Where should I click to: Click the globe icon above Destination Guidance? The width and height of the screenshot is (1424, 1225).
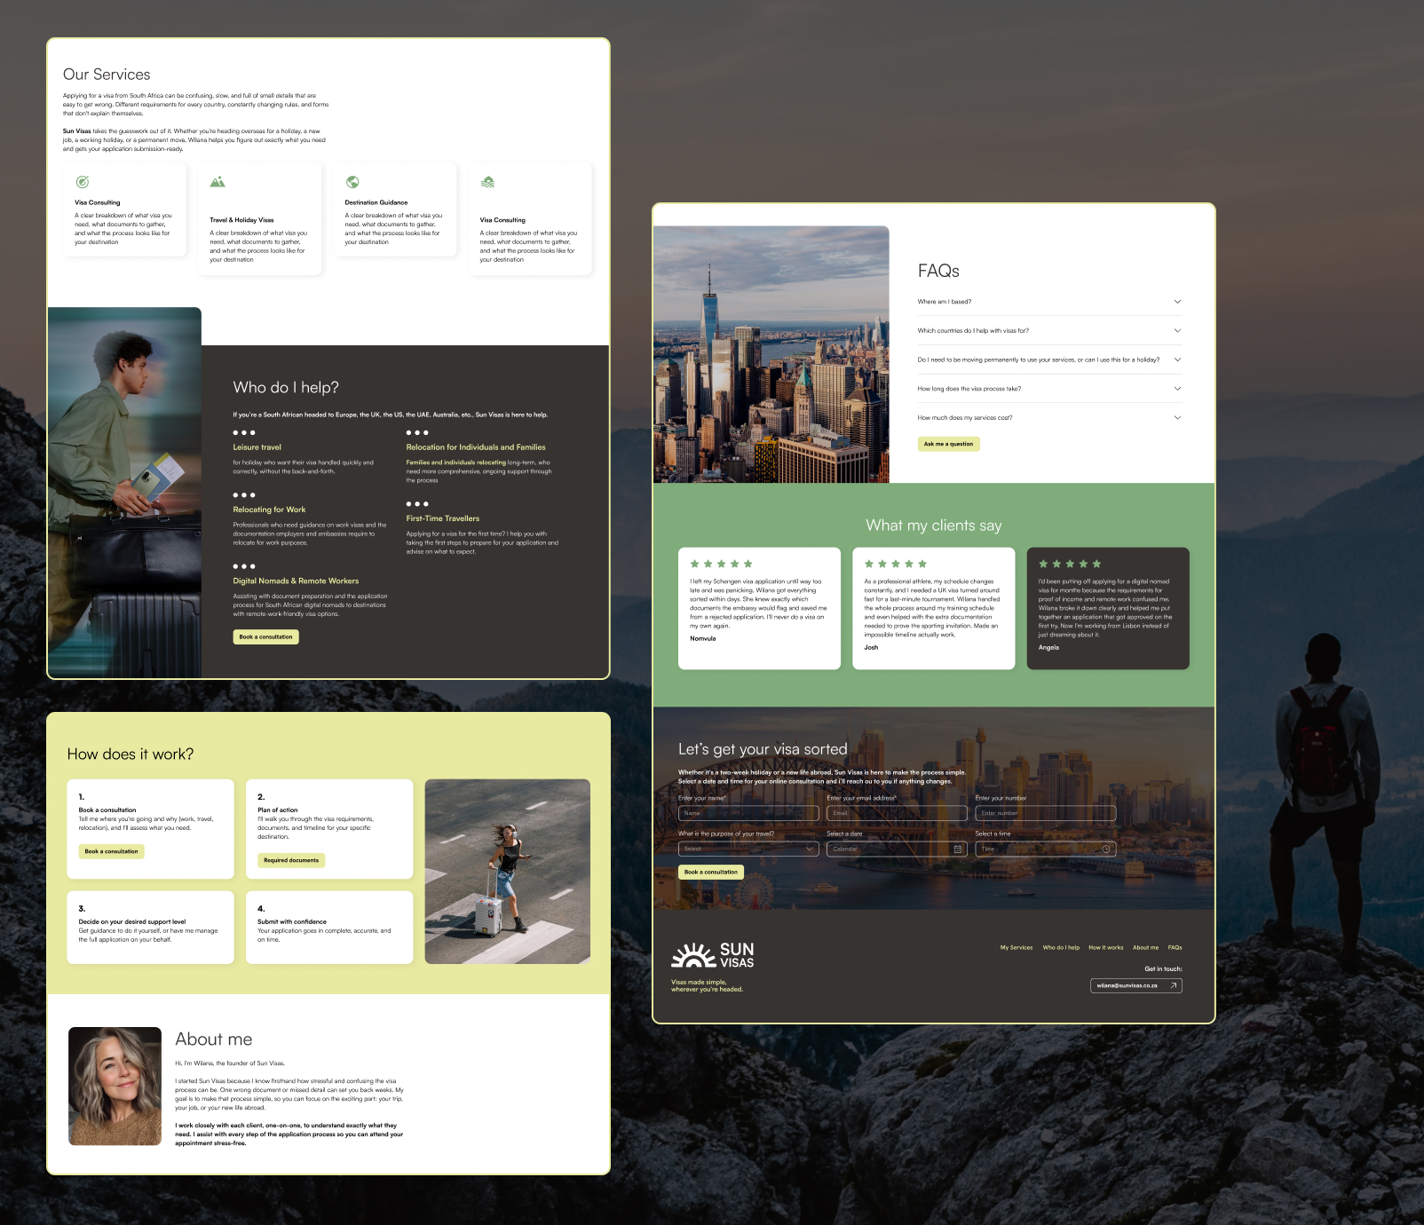[352, 182]
